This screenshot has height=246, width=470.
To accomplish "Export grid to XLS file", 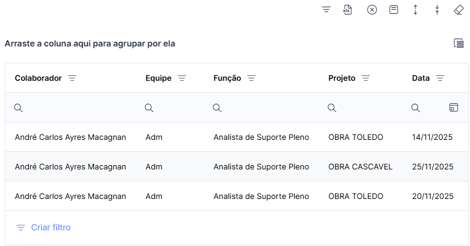I will (x=348, y=10).
